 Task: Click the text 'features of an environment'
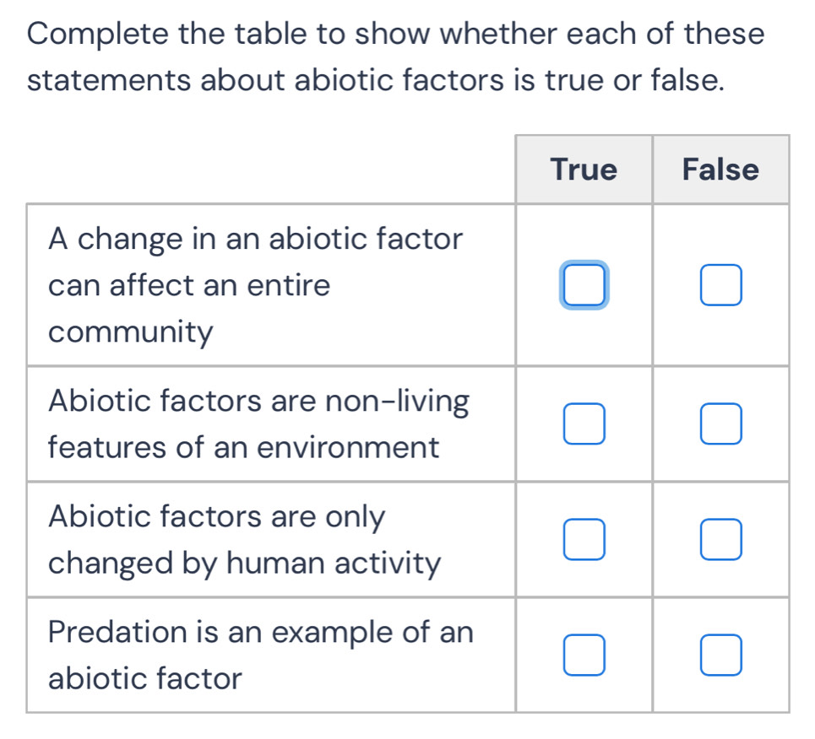[x=244, y=448]
